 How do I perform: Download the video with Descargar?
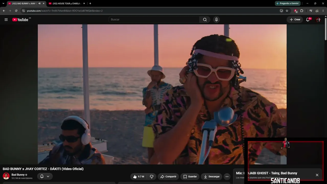point(212,177)
